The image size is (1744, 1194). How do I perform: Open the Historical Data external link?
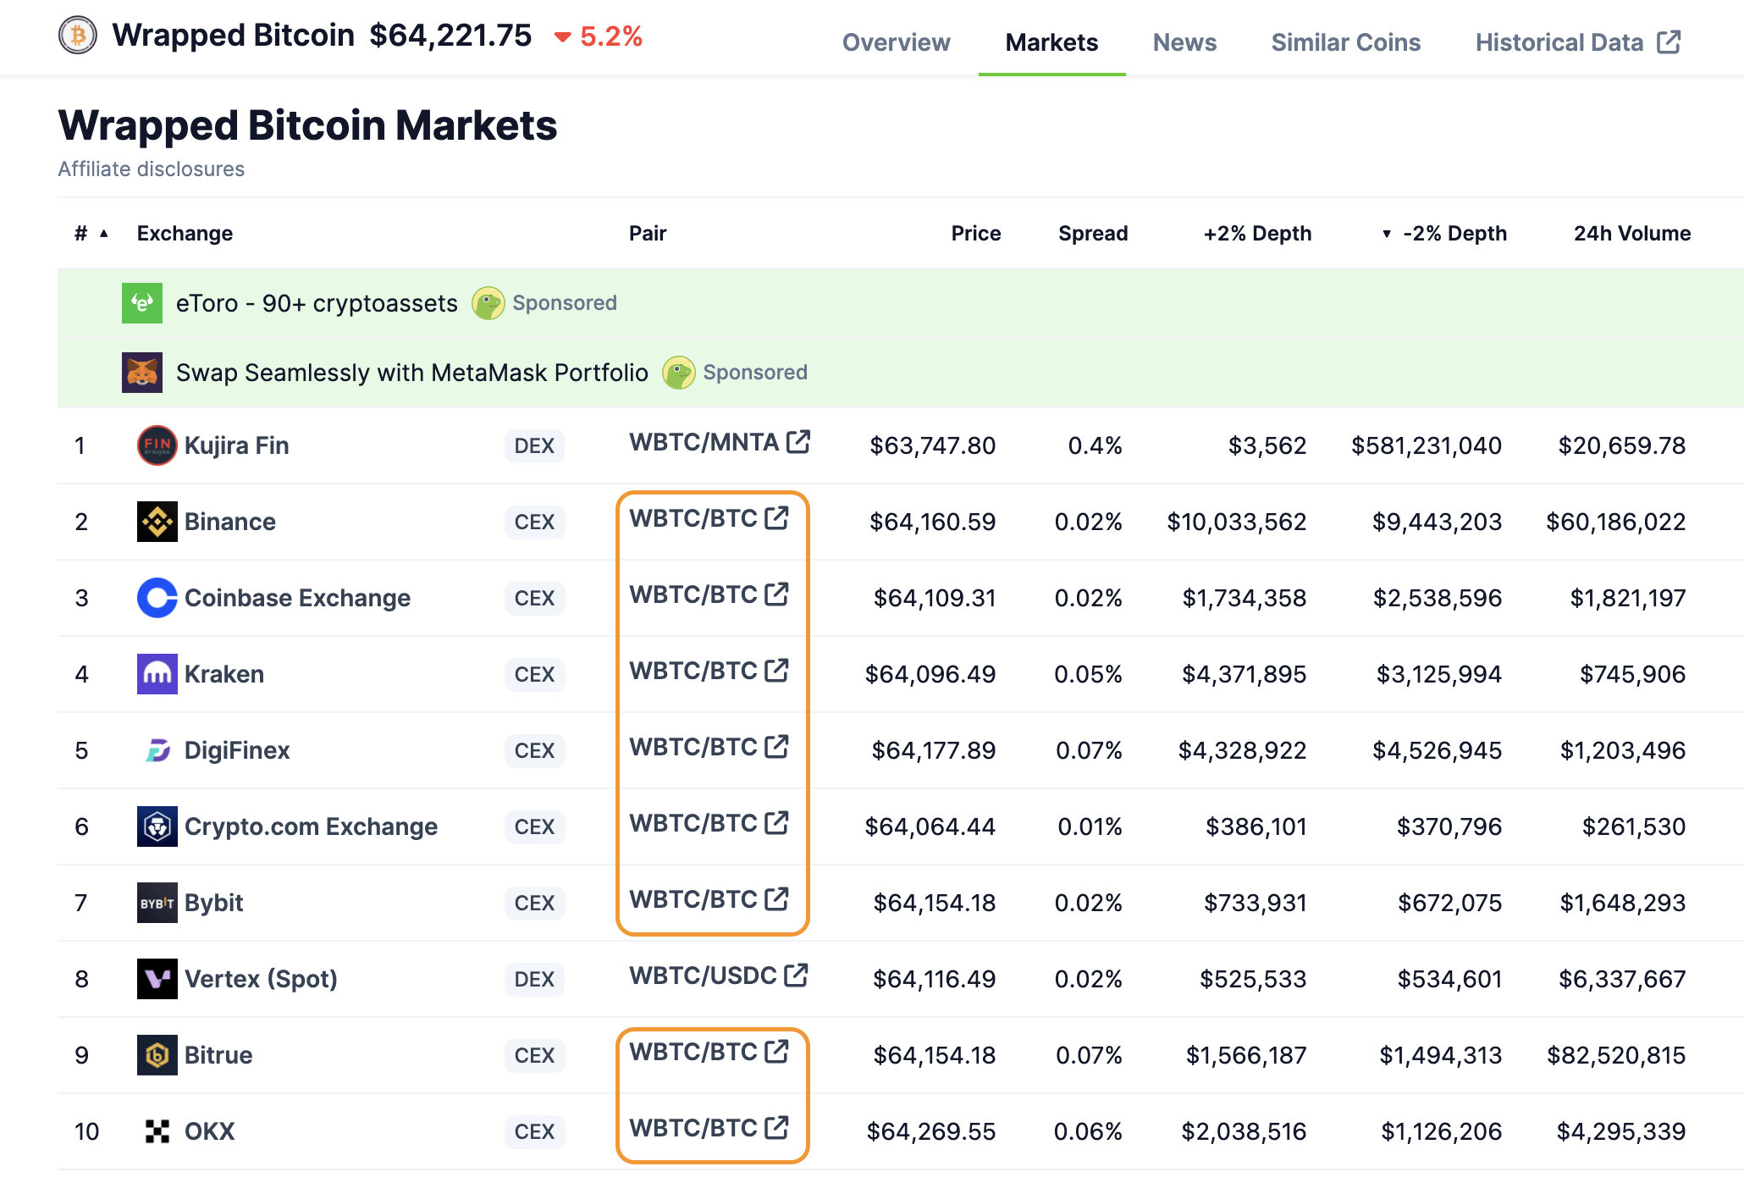click(x=1576, y=42)
